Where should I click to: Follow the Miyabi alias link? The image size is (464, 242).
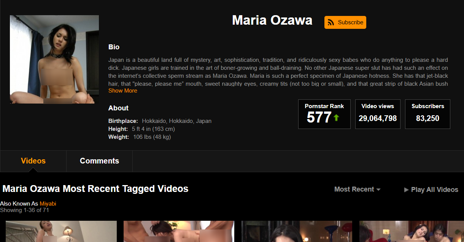coord(48,204)
